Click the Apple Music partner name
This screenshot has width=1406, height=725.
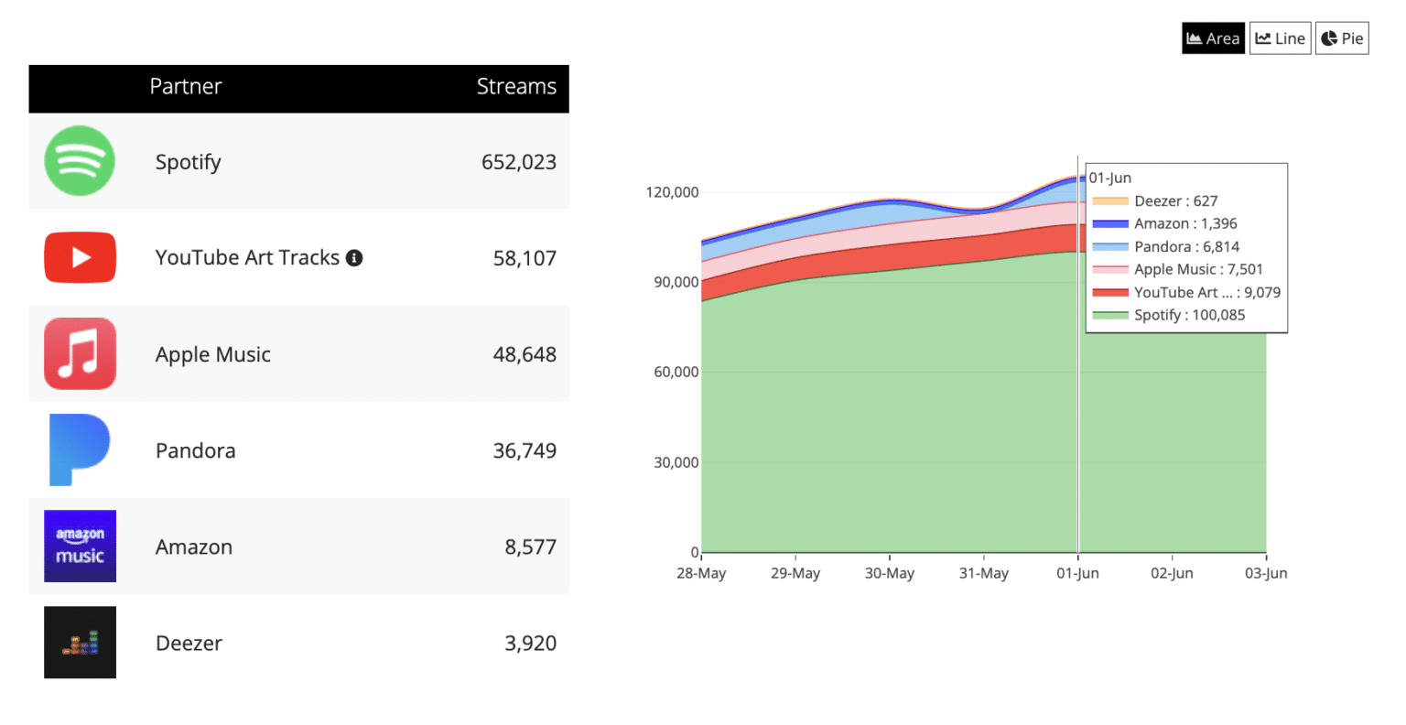click(x=213, y=354)
